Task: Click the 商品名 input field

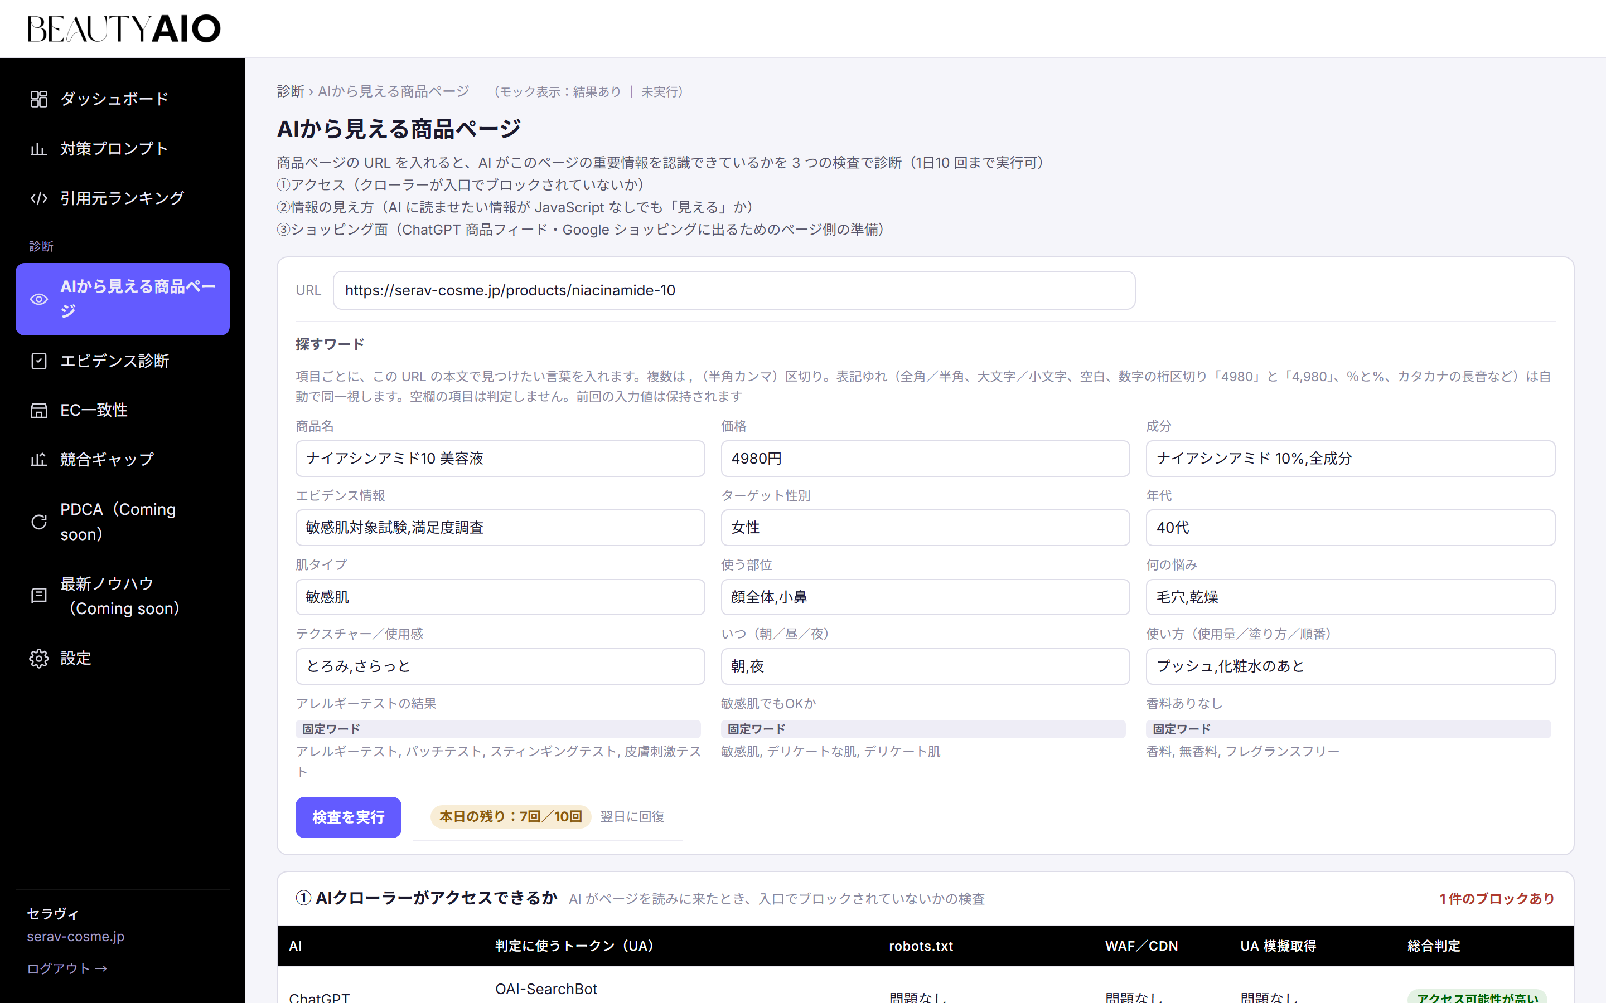Action: pyautogui.click(x=500, y=459)
